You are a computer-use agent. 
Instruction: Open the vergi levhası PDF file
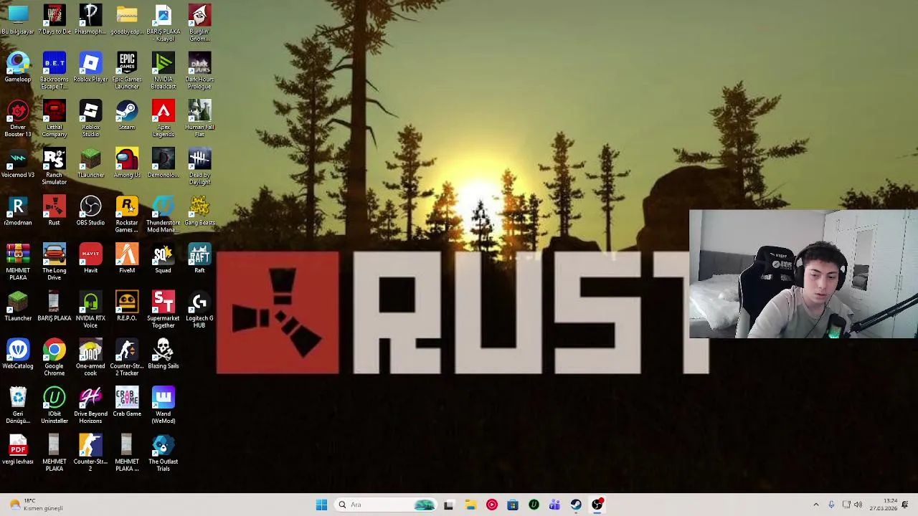(x=18, y=450)
